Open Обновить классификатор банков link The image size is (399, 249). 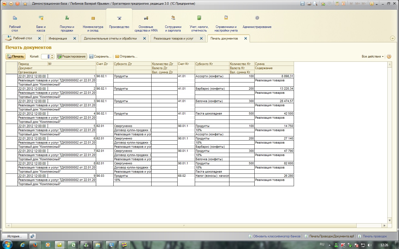tap(275, 236)
